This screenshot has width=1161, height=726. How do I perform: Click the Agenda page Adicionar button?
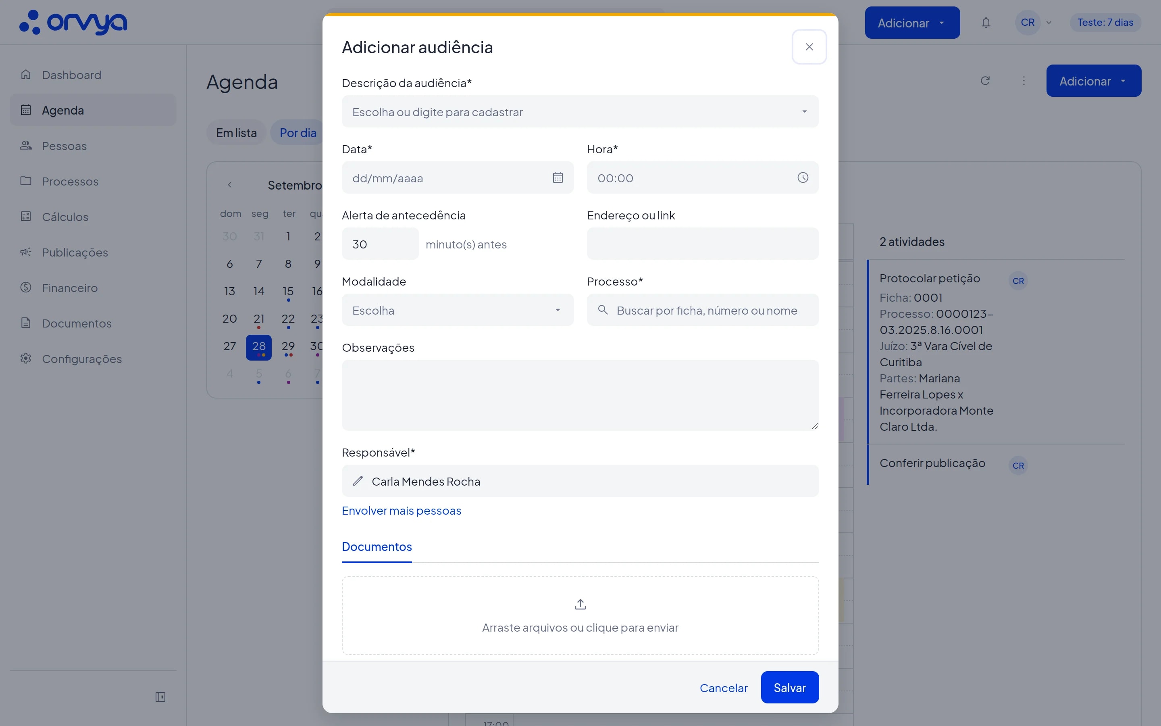(1093, 81)
